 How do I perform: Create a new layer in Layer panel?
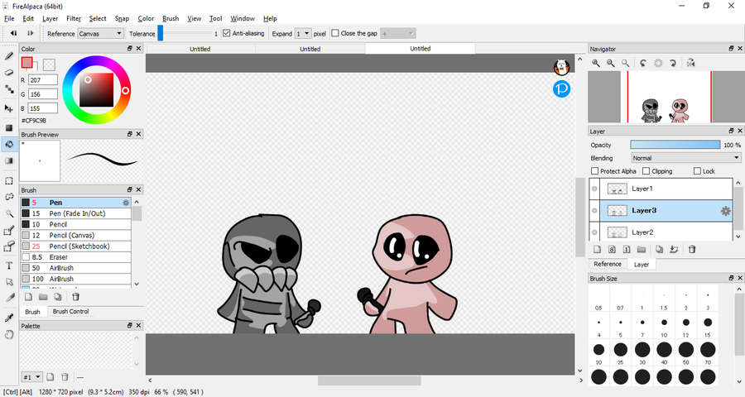[598, 249]
